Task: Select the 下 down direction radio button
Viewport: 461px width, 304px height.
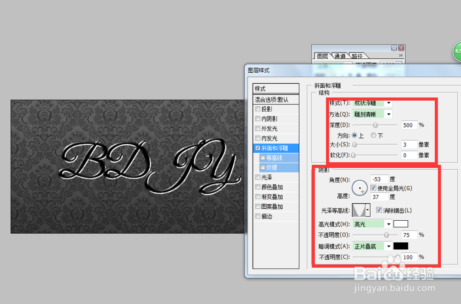Action: (x=373, y=135)
